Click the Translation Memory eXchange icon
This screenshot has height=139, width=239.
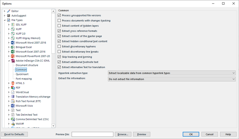[13, 97]
